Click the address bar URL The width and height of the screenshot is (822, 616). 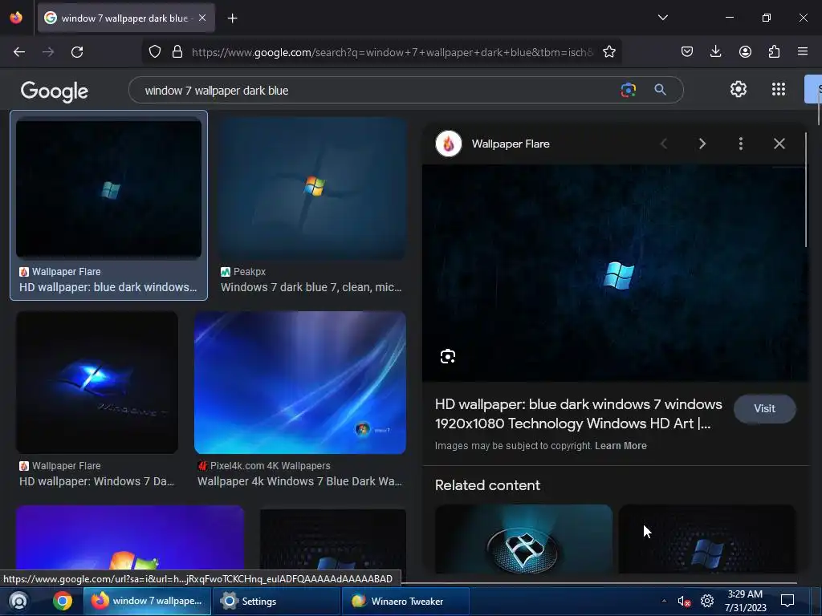coord(392,52)
